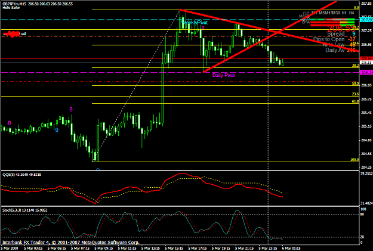This screenshot has width=373, height=251.
Task: Select the magenta arrow above the tallest early candle
Action: point(71,109)
